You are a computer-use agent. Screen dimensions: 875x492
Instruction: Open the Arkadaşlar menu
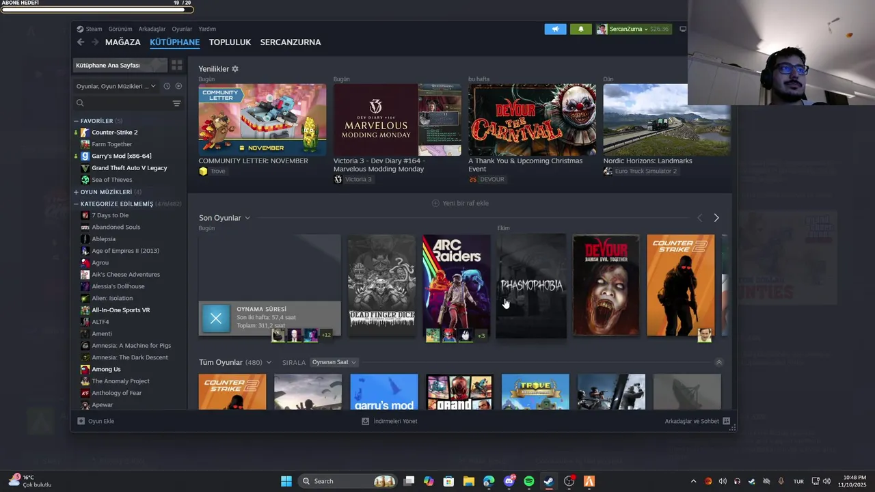(152, 29)
